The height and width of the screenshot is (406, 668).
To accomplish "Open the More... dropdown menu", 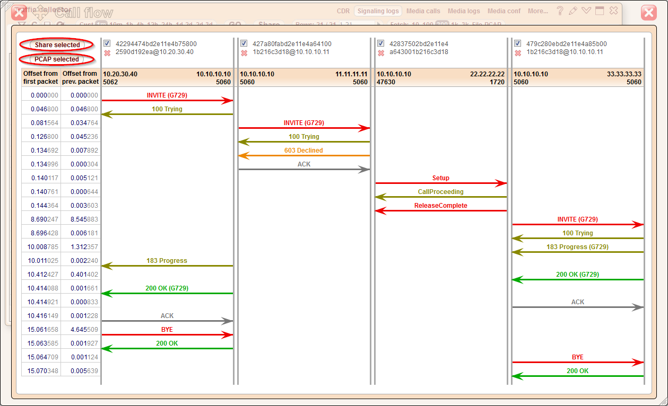I will pyautogui.click(x=537, y=11).
